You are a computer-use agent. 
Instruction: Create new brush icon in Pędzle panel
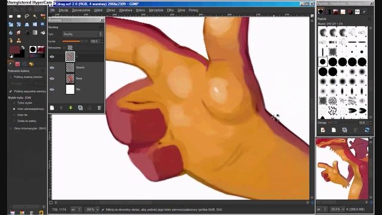(x=334, y=130)
